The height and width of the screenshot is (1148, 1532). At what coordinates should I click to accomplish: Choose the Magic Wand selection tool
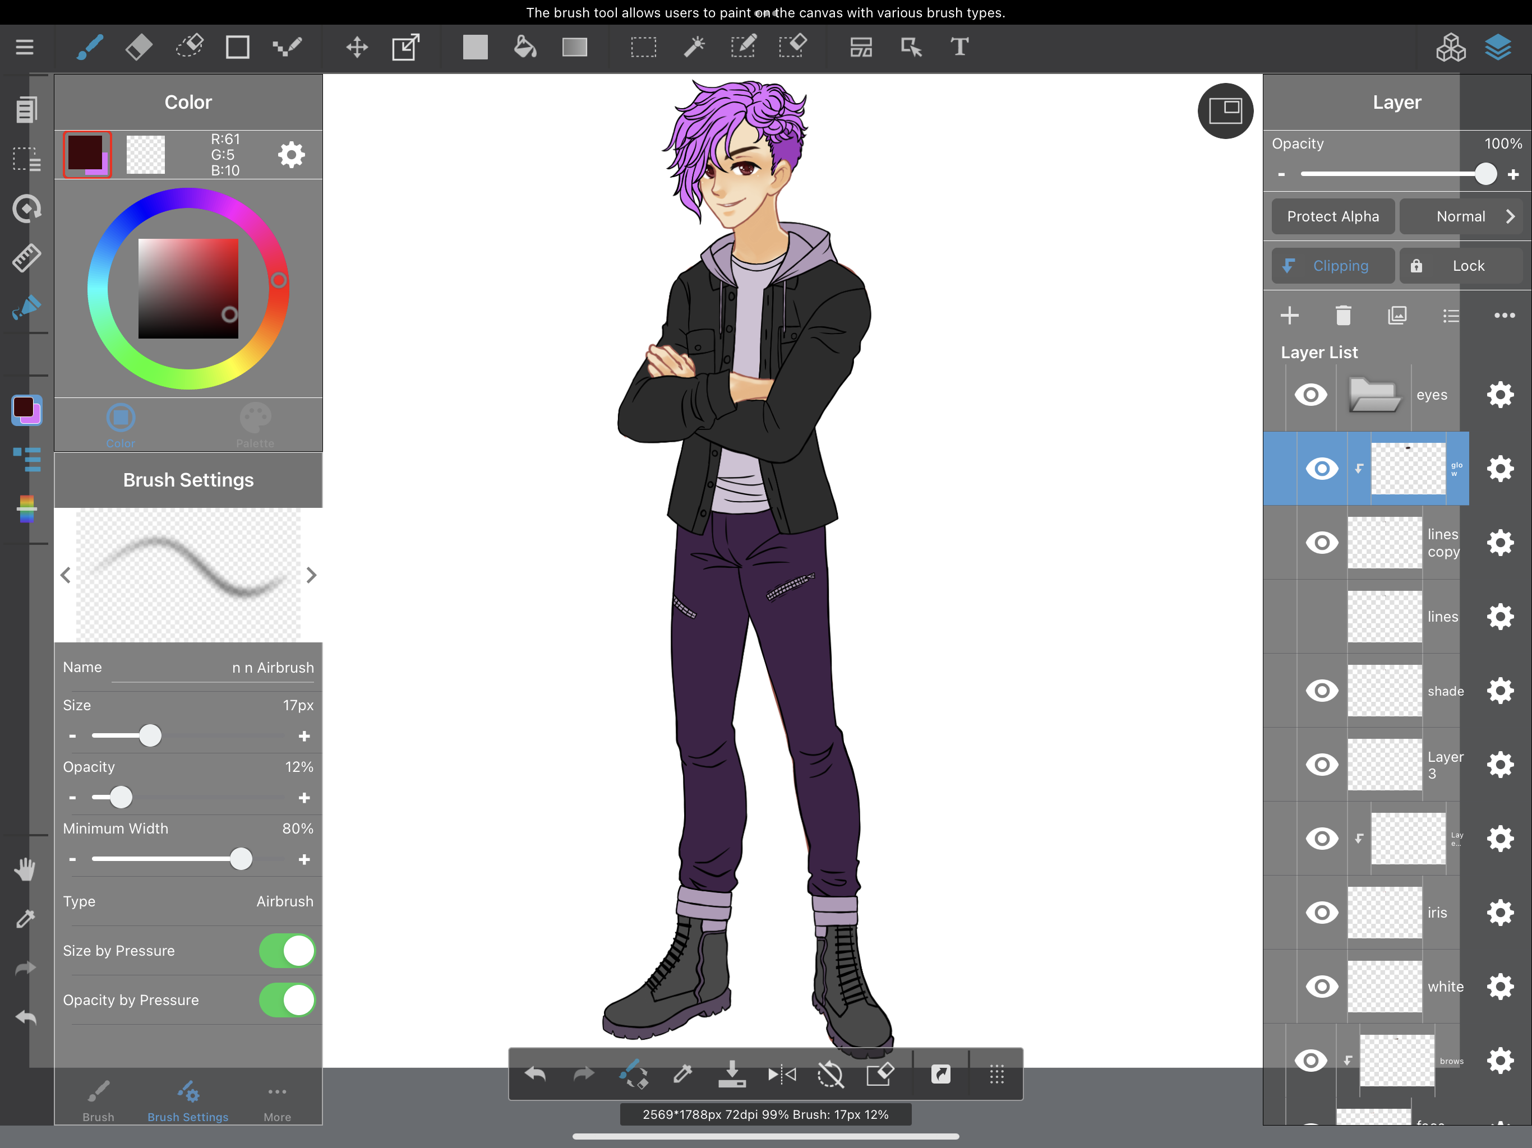point(693,47)
